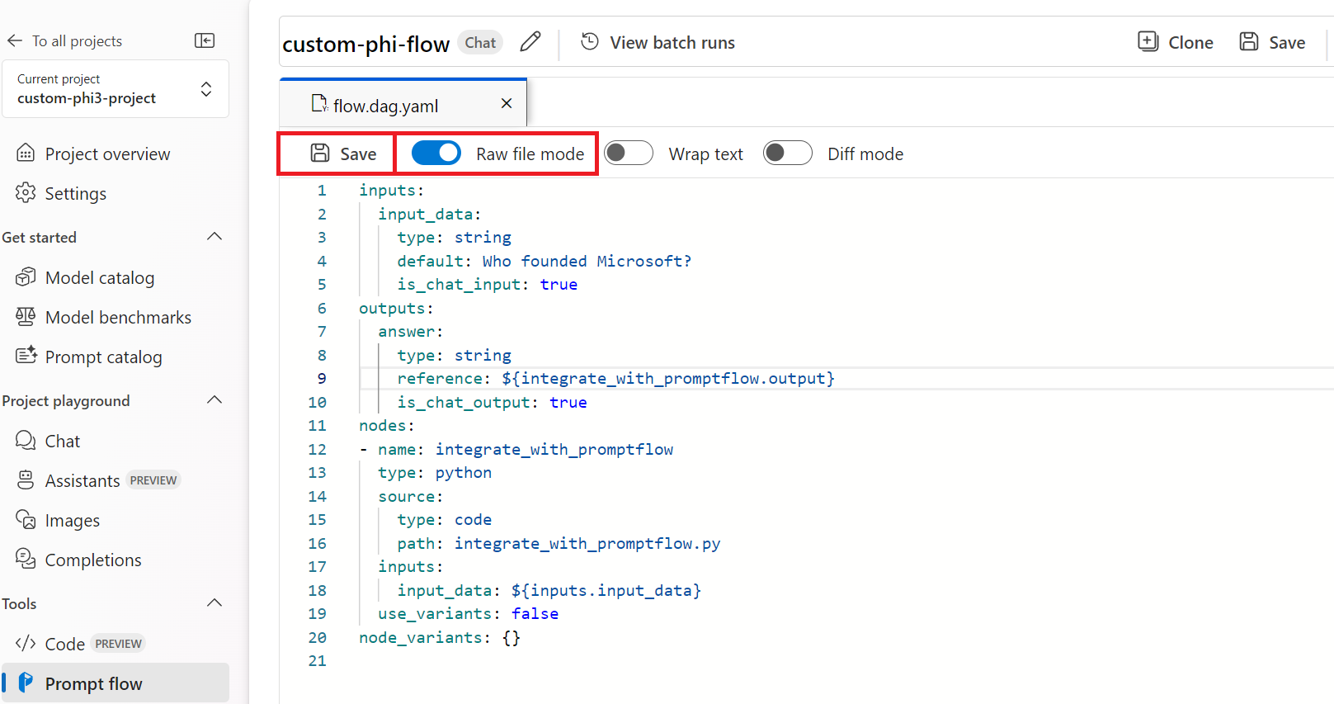Enable the Wrap text toggle

[x=629, y=153]
